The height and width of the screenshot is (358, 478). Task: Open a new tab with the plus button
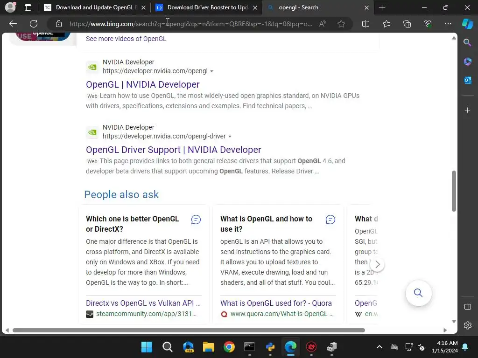pos(382,7)
